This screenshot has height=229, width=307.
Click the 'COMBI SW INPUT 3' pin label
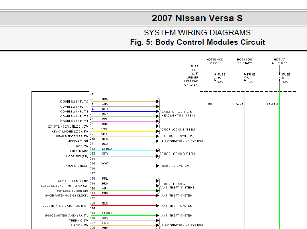(x=74, y=112)
